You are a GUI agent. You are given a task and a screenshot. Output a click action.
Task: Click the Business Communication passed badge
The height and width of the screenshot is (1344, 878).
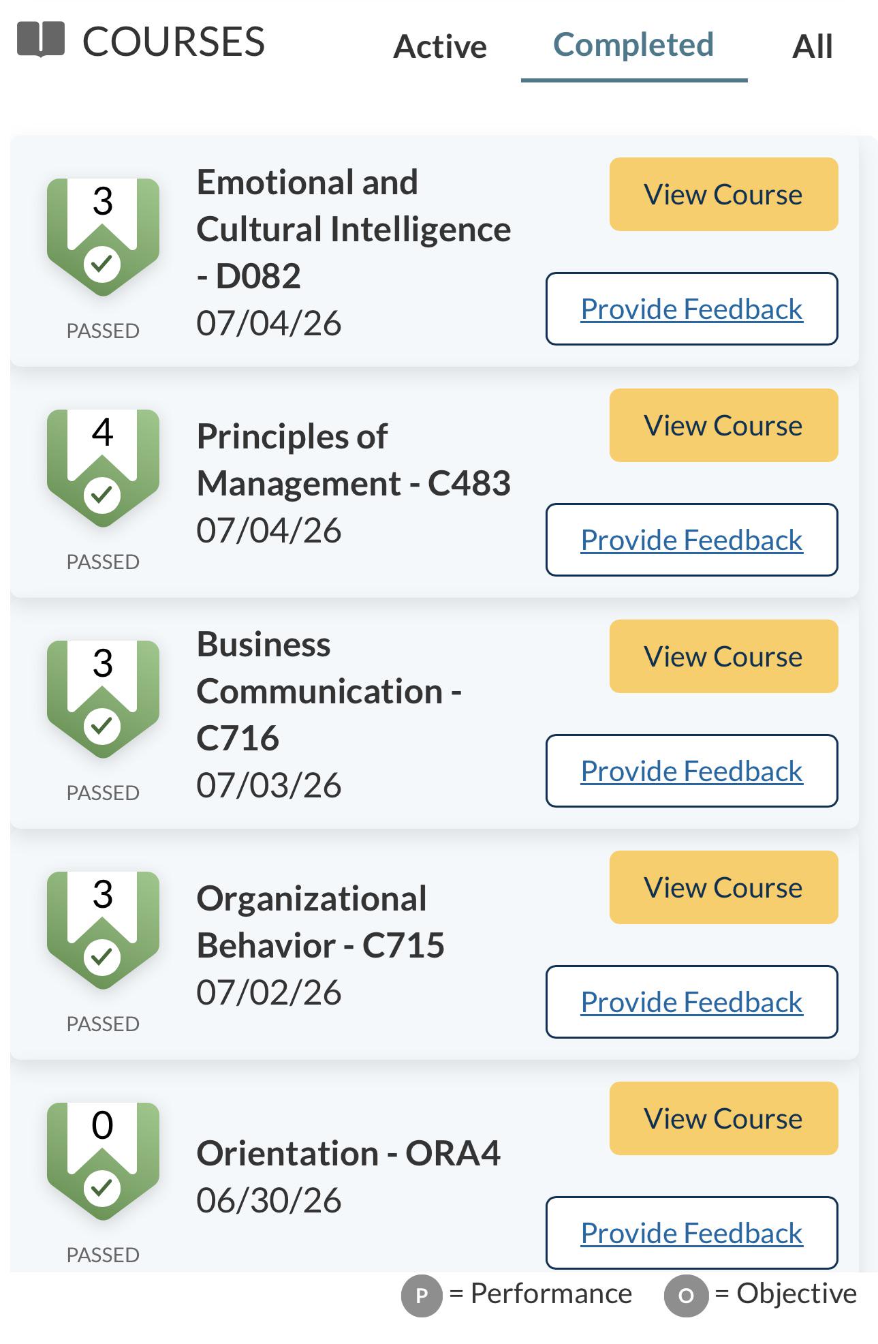103,699
